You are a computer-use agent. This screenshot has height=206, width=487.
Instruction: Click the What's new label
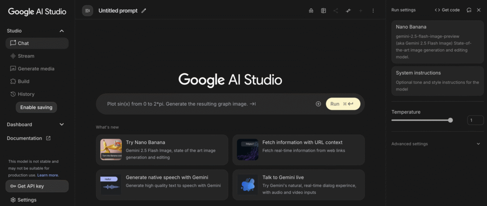[x=107, y=127]
